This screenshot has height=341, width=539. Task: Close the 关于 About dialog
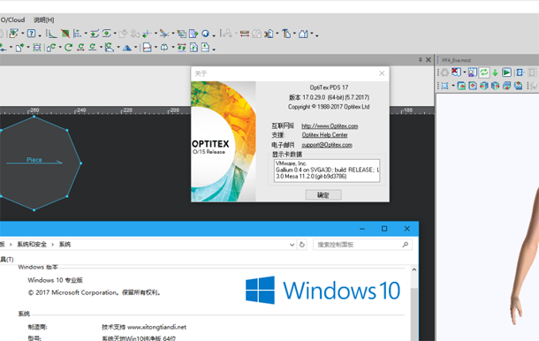click(382, 73)
